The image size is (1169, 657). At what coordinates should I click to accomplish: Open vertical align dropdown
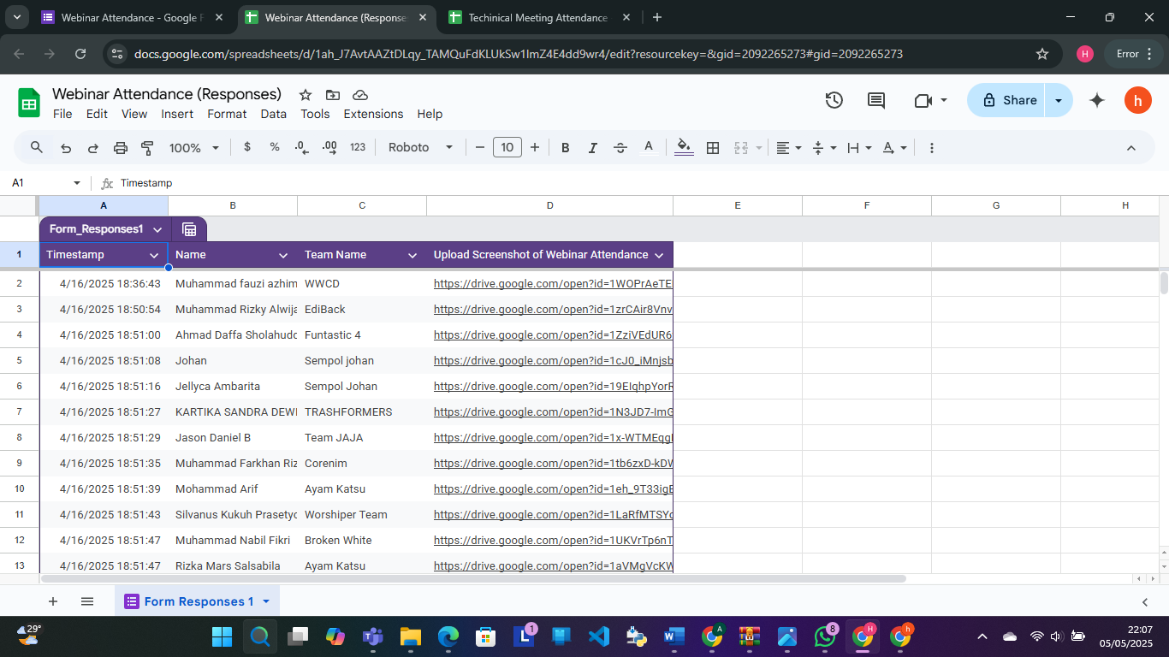tap(823, 148)
